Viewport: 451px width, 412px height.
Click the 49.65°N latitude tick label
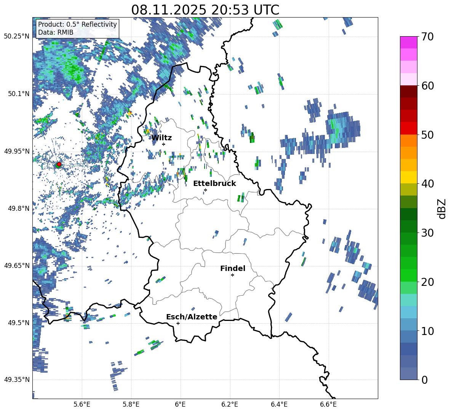point(17,265)
